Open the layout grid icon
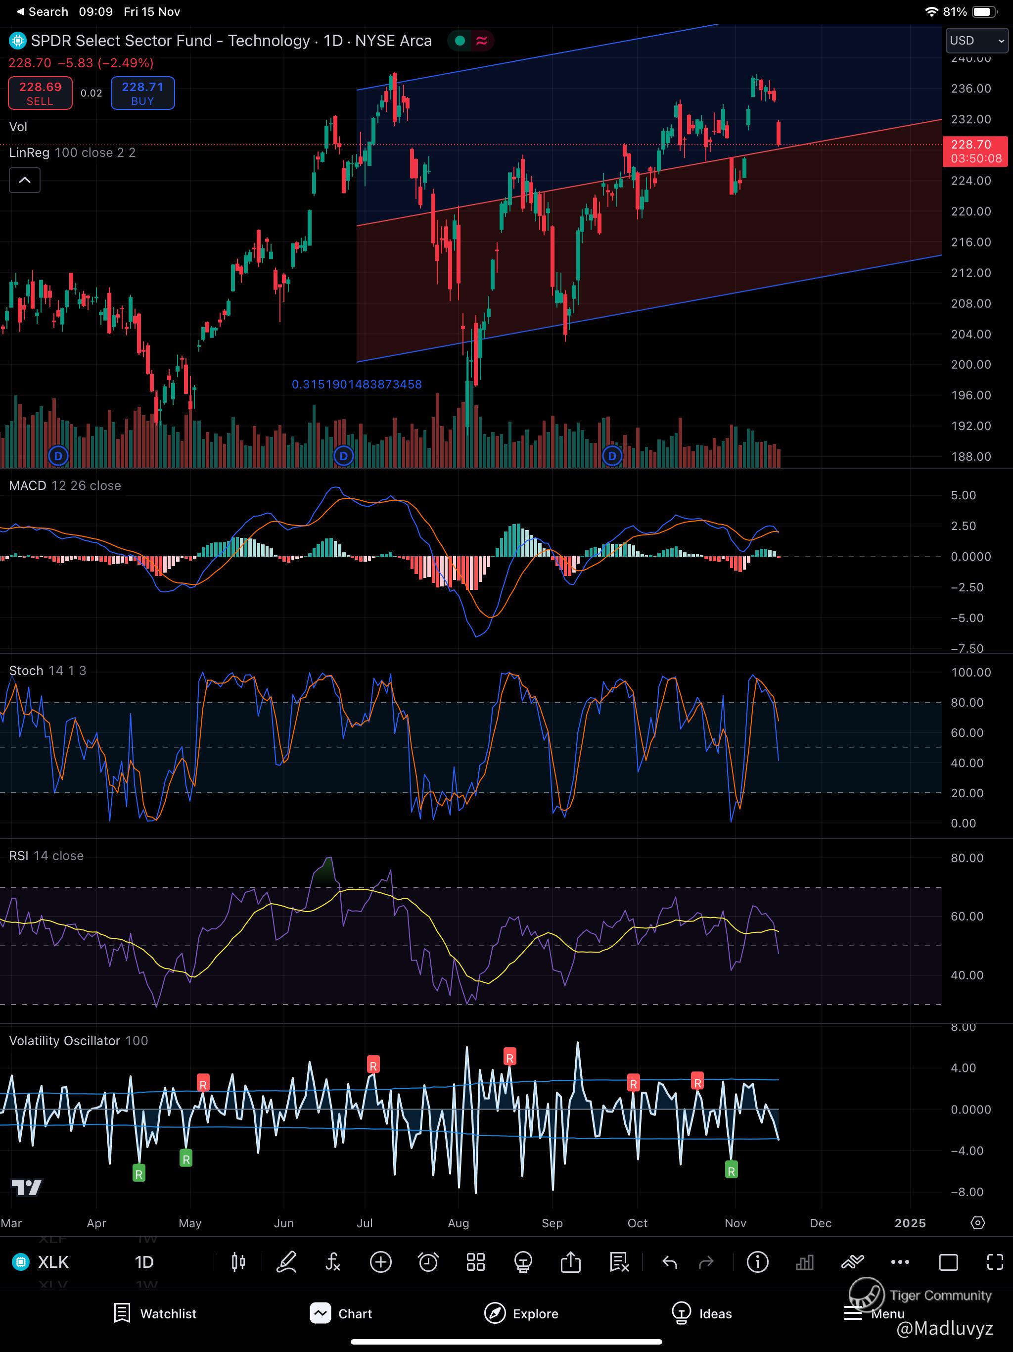 pos(475,1262)
